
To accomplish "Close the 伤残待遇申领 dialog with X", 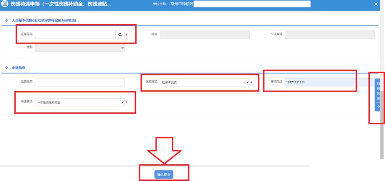I will tap(376, 4).
